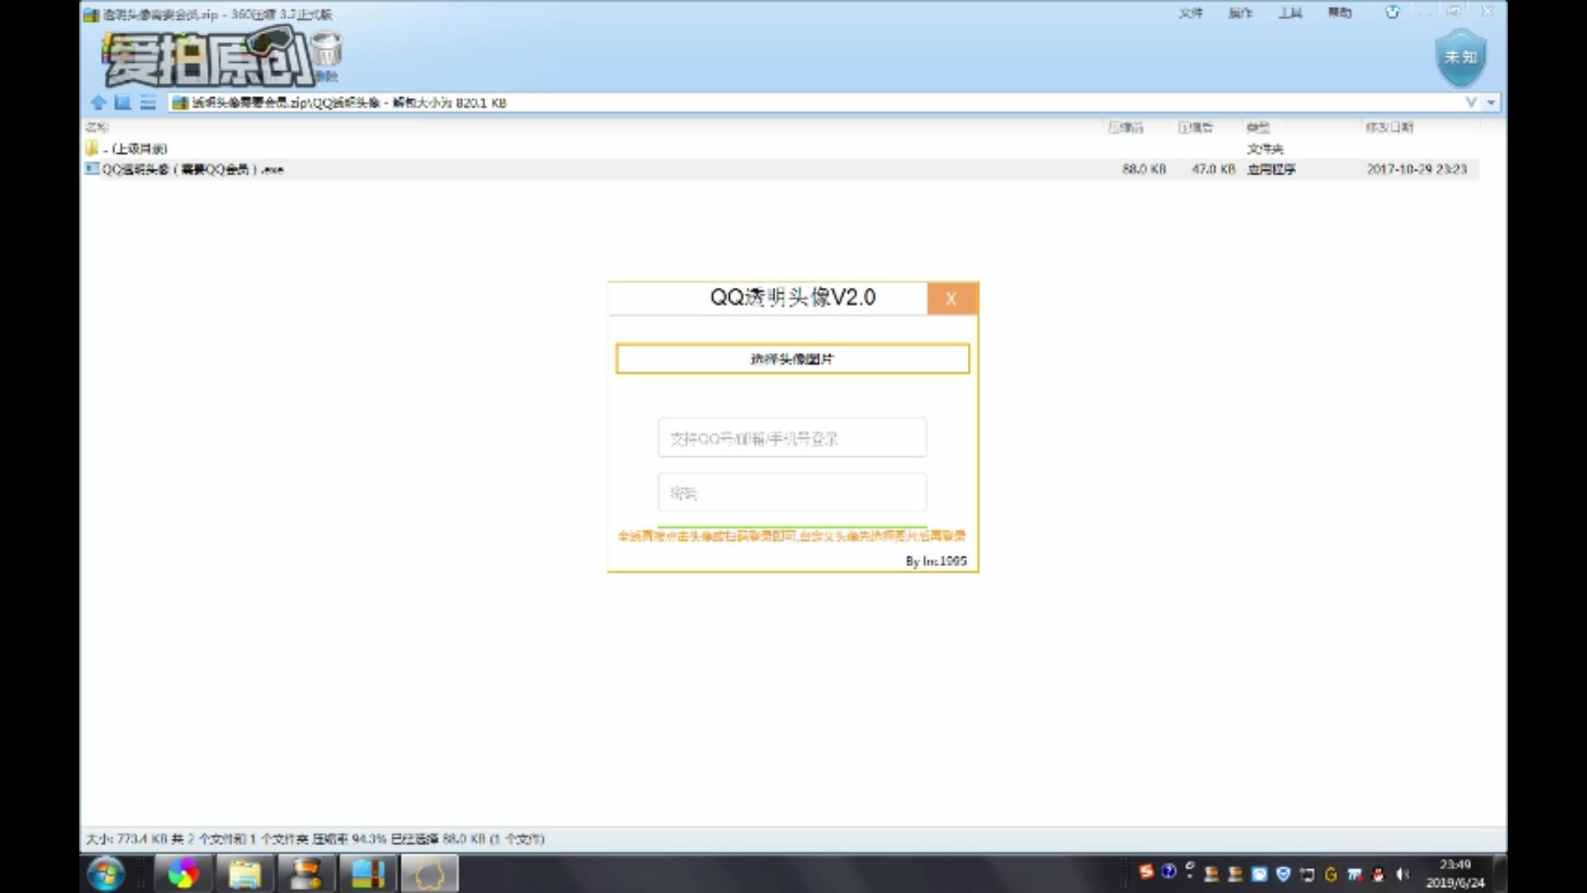Focus the QQ号/邮箱/手机号 login field
The height and width of the screenshot is (893, 1587).
[792, 437]
